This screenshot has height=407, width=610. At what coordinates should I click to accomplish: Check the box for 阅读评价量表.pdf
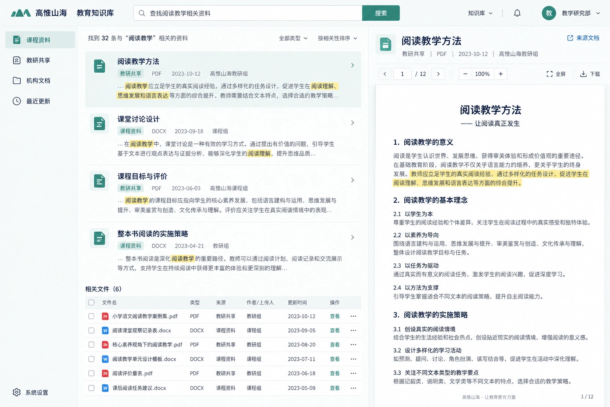[x=91, y=374]
